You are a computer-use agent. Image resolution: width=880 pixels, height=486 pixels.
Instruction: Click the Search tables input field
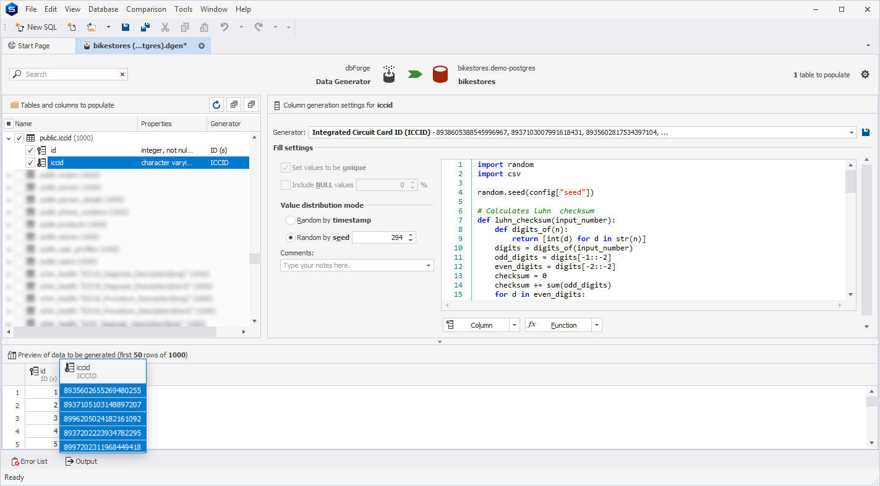click(x=68, y=74)
